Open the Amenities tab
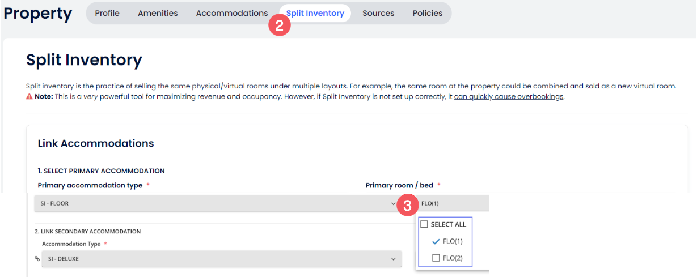 pos(158,13)
